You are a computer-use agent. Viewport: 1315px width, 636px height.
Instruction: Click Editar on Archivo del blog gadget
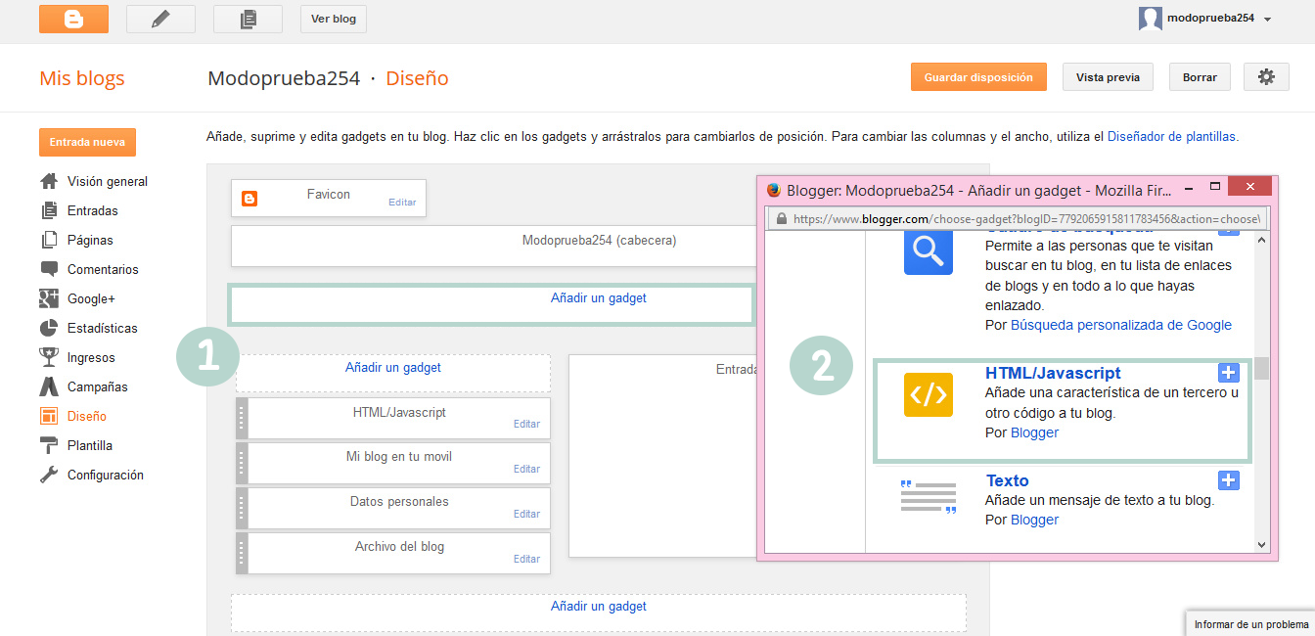[x=526, y=560]
